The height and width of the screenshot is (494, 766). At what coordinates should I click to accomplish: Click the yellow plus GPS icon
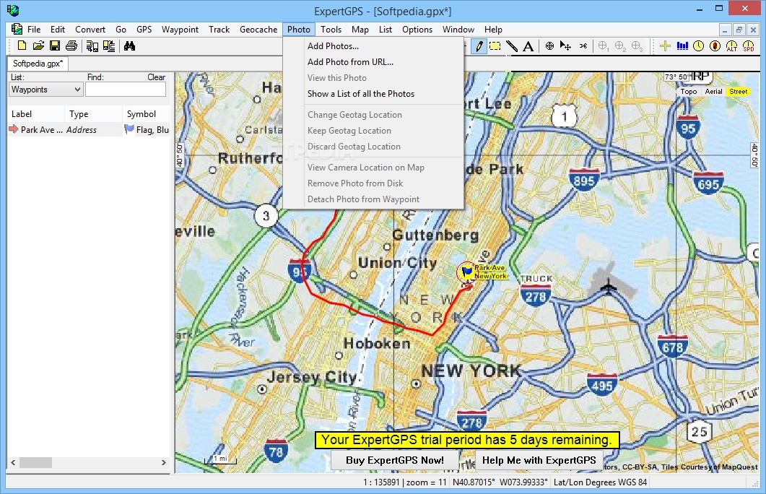tap(665, 46)
